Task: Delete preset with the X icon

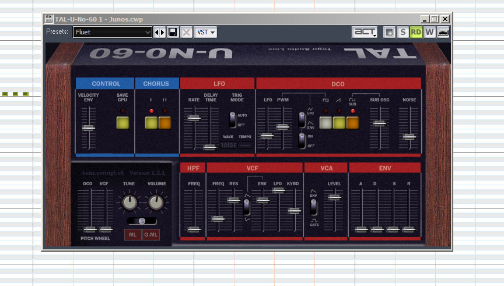Action: [x=186, y=32]
